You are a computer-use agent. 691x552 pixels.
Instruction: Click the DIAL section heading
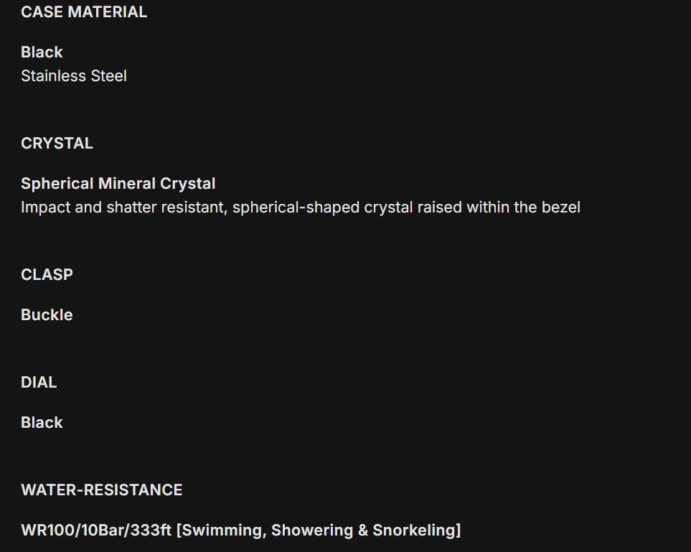(x=39, y=382)
